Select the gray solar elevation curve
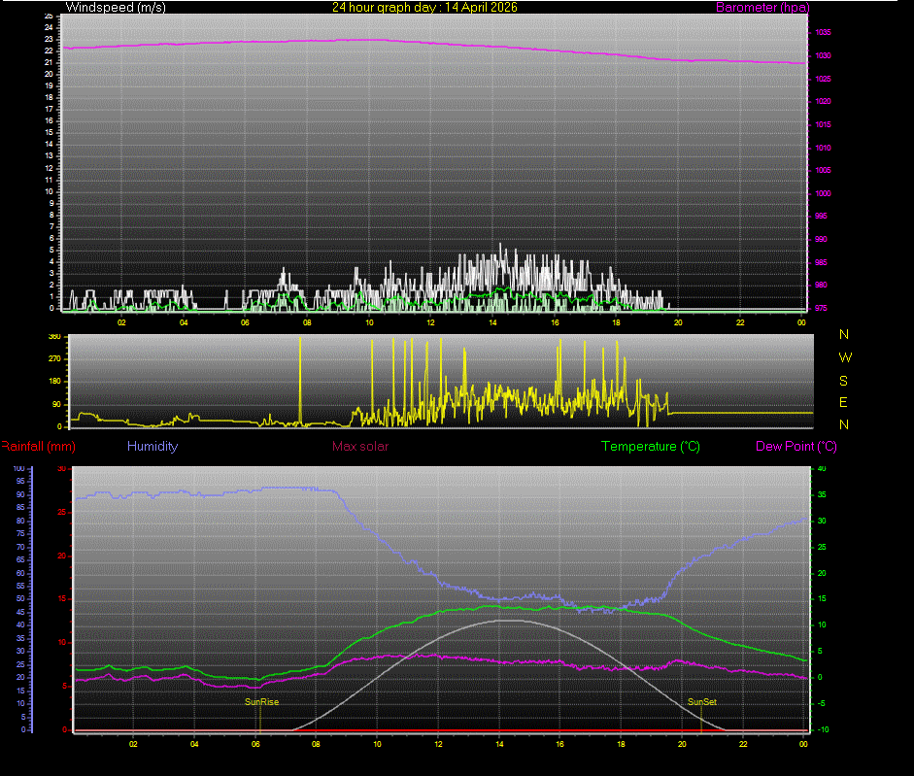Screen dimensions: 914x776 tap(500, 622)
